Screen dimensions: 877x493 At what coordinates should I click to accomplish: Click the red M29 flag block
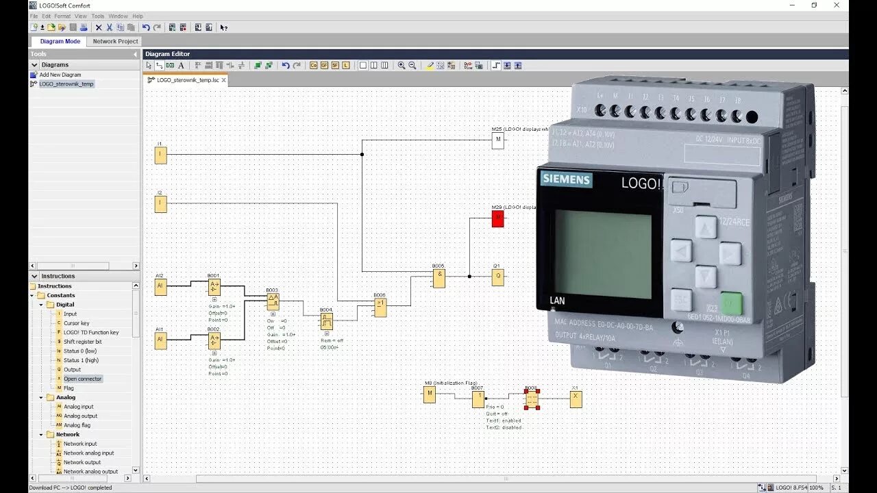[497, 219]
